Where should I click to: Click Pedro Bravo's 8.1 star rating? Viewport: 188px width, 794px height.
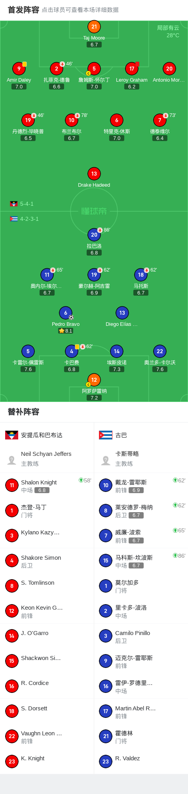(x=66, y=331)
